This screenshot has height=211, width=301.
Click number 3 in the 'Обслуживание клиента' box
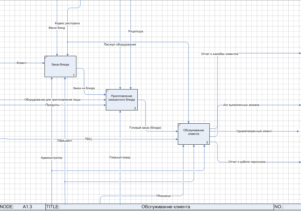click(207, 143)
